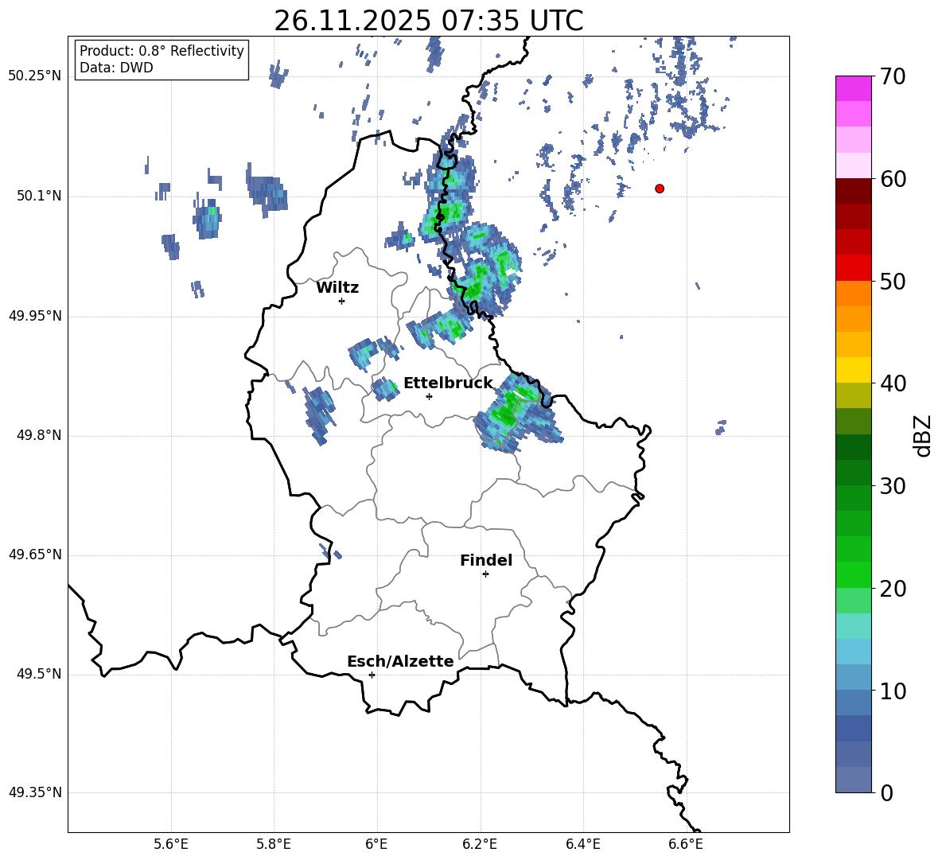Screen dimensions: 942x860
Task: Click the 0 value on the colorbar
Action: pos(887,792)
